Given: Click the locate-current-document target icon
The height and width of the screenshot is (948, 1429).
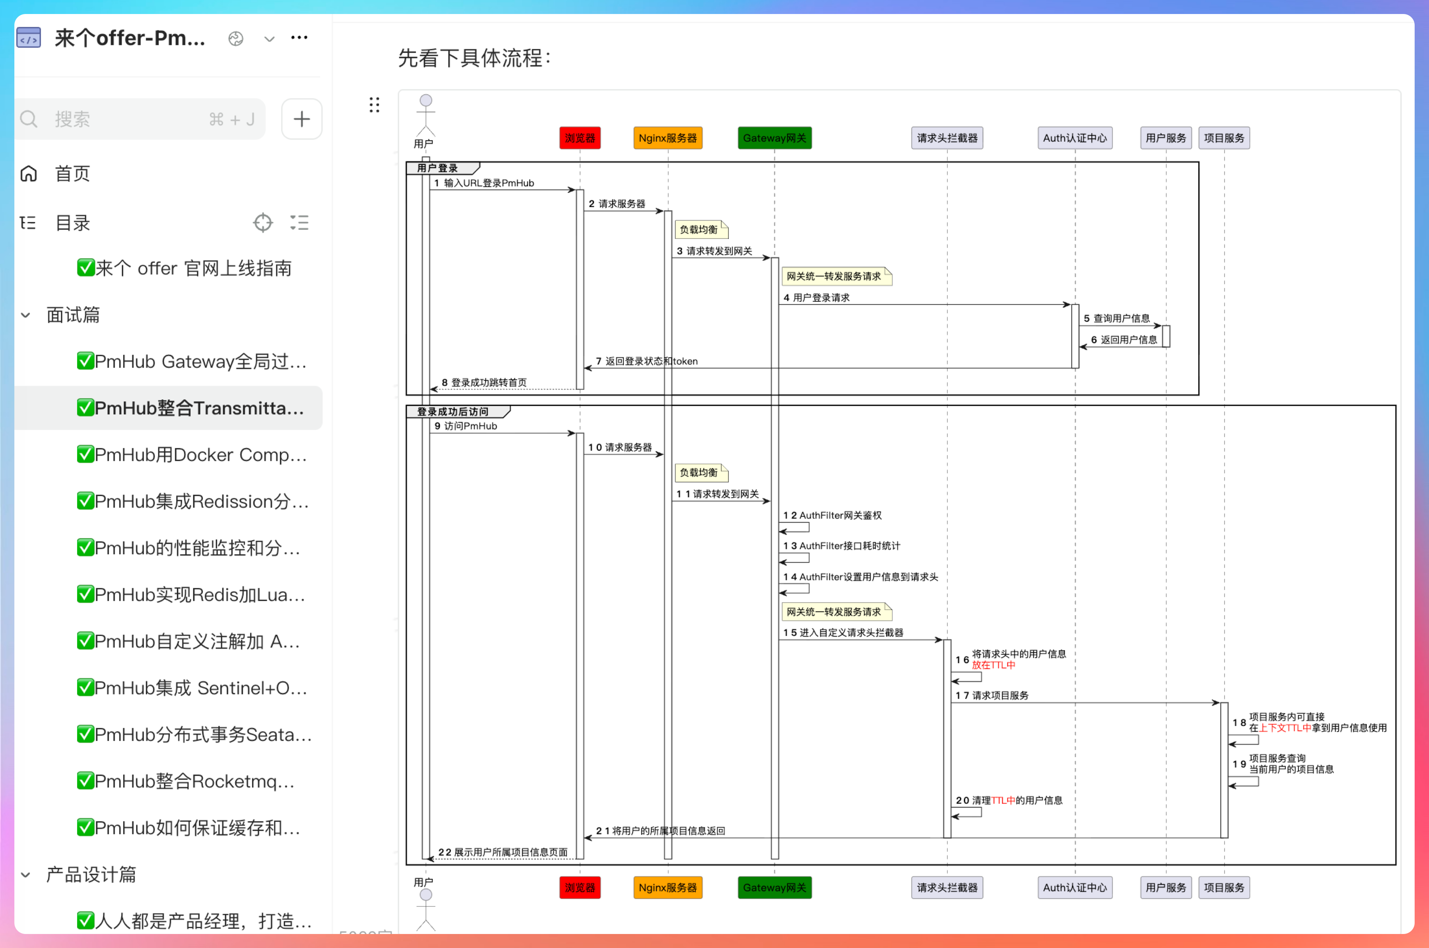Looking at the screenshot, I should (263, 222).
